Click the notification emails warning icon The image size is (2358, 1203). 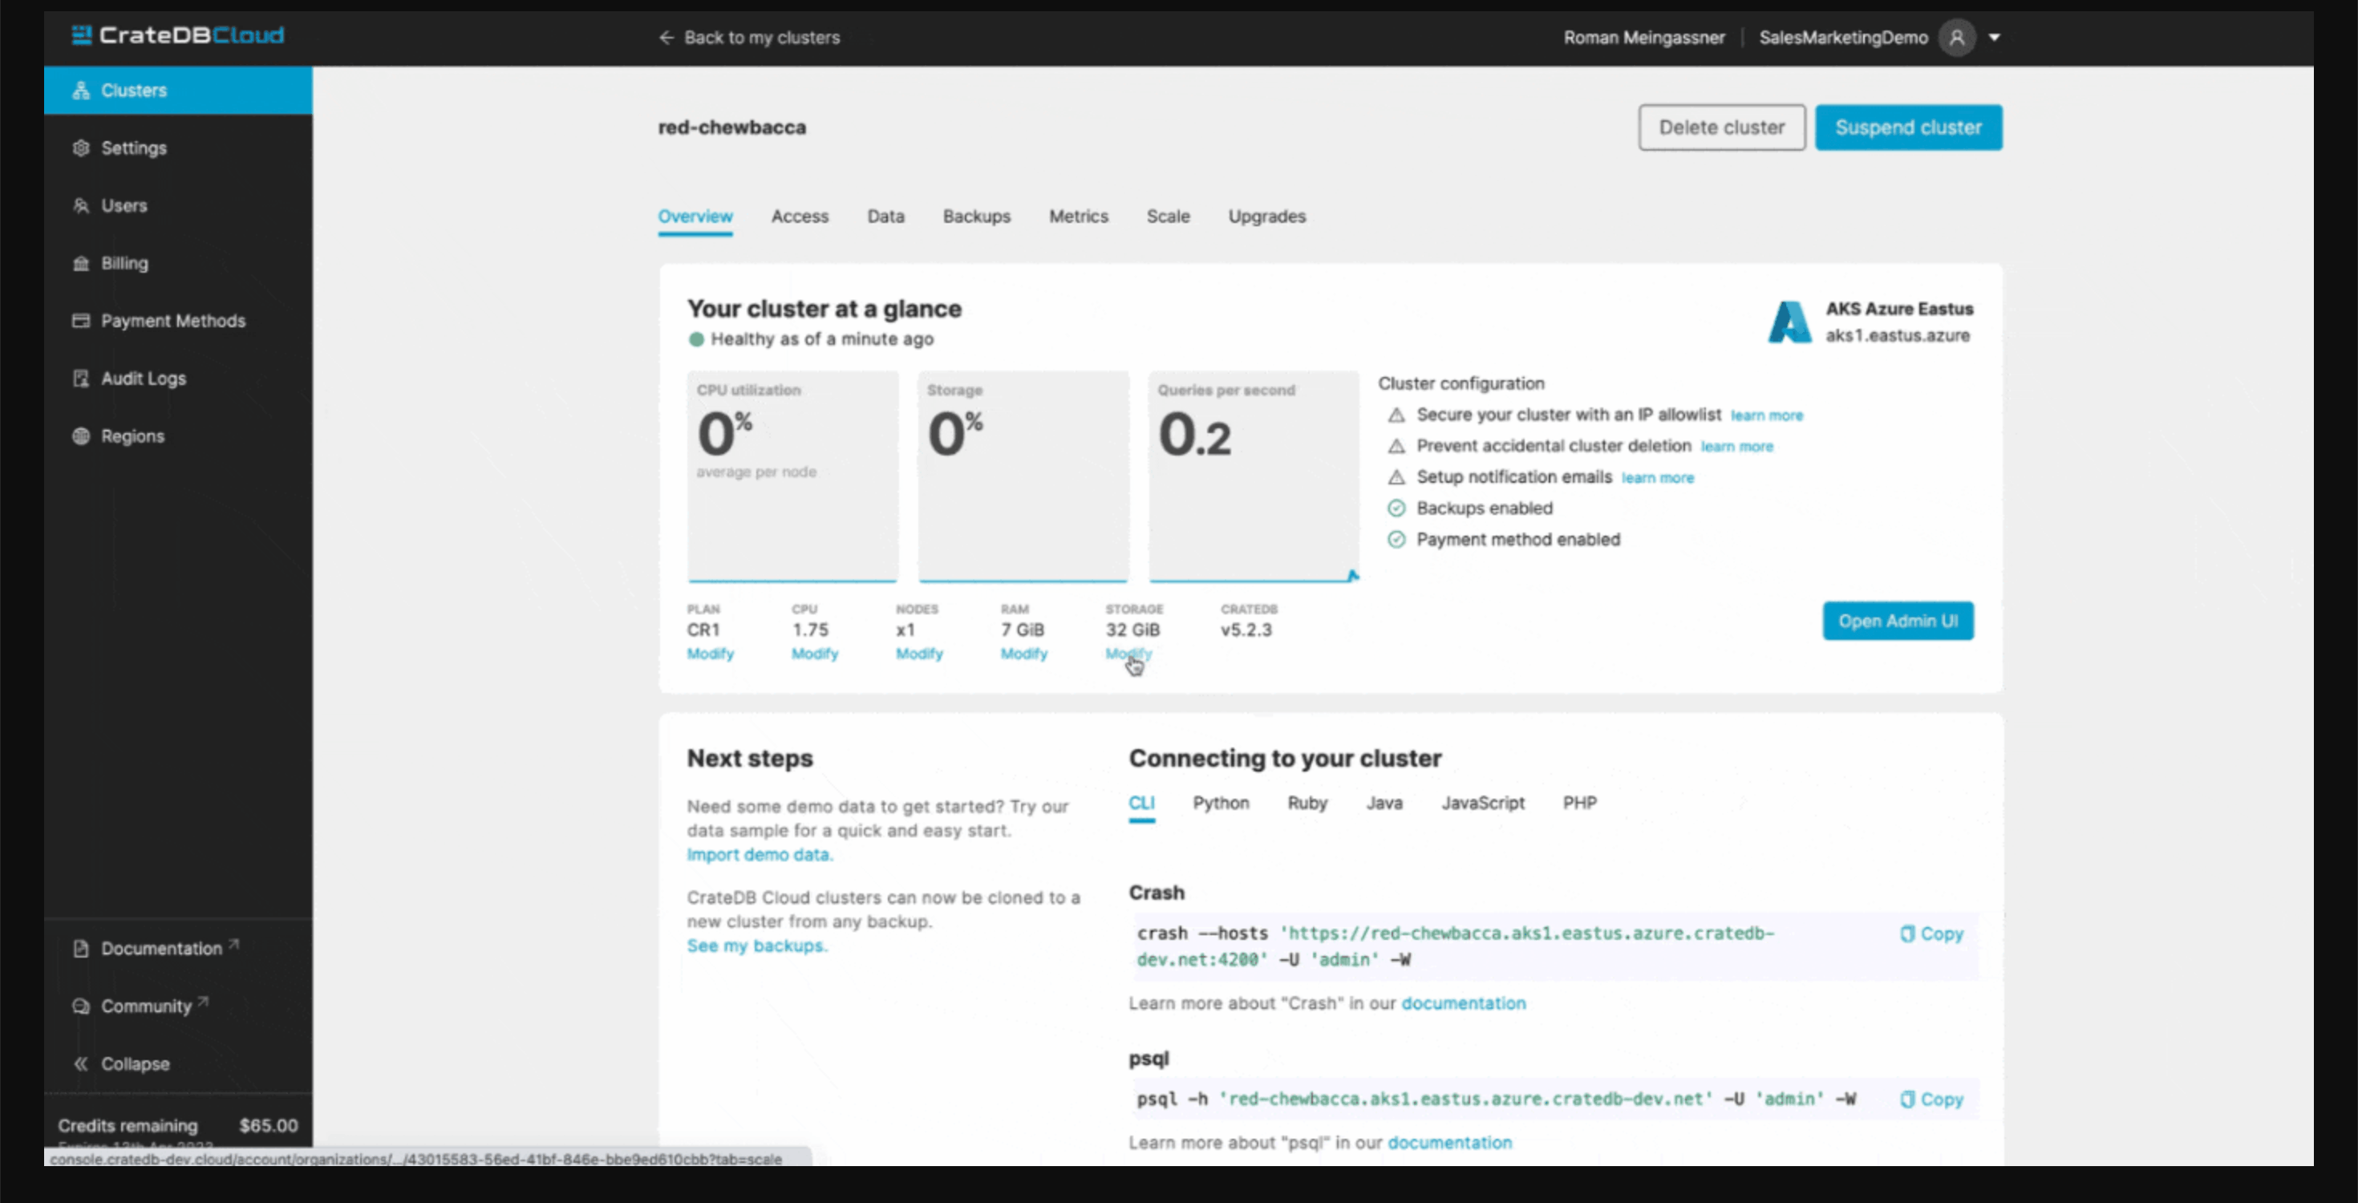[x=1396, y=478]
